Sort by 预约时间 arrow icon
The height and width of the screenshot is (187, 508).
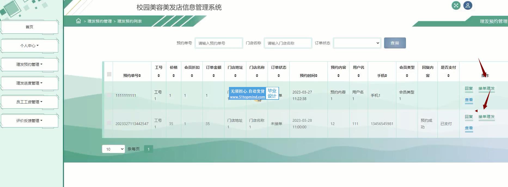pos(316,76)
